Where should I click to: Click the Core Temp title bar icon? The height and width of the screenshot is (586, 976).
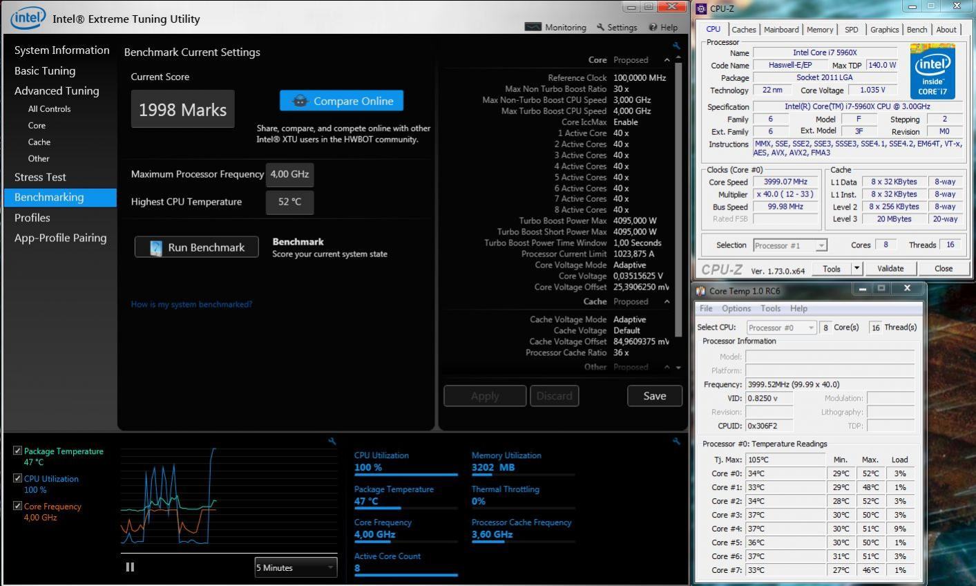tap(701, 291)
